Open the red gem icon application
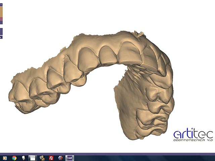 coord(60,158)
